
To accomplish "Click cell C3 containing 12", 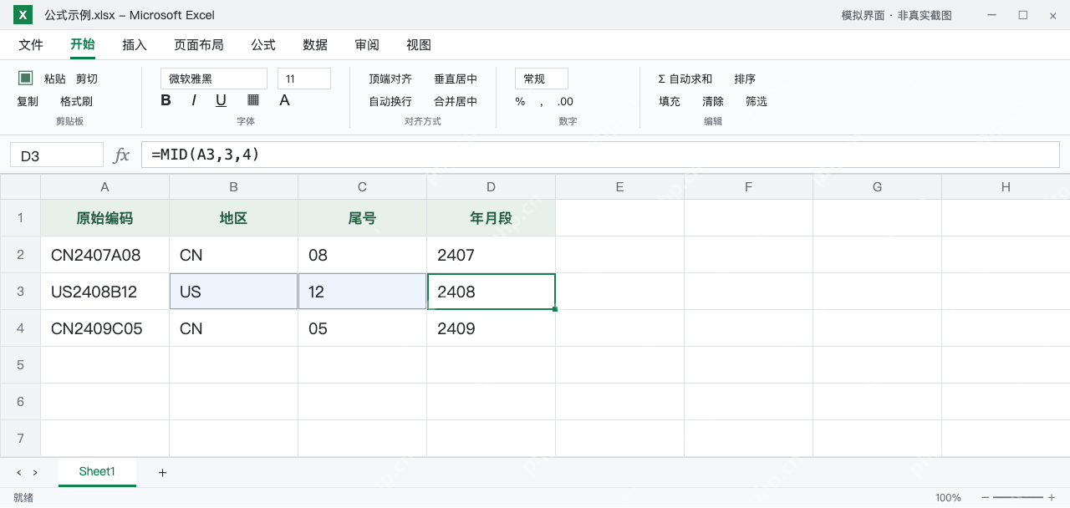I will (362, 292).
